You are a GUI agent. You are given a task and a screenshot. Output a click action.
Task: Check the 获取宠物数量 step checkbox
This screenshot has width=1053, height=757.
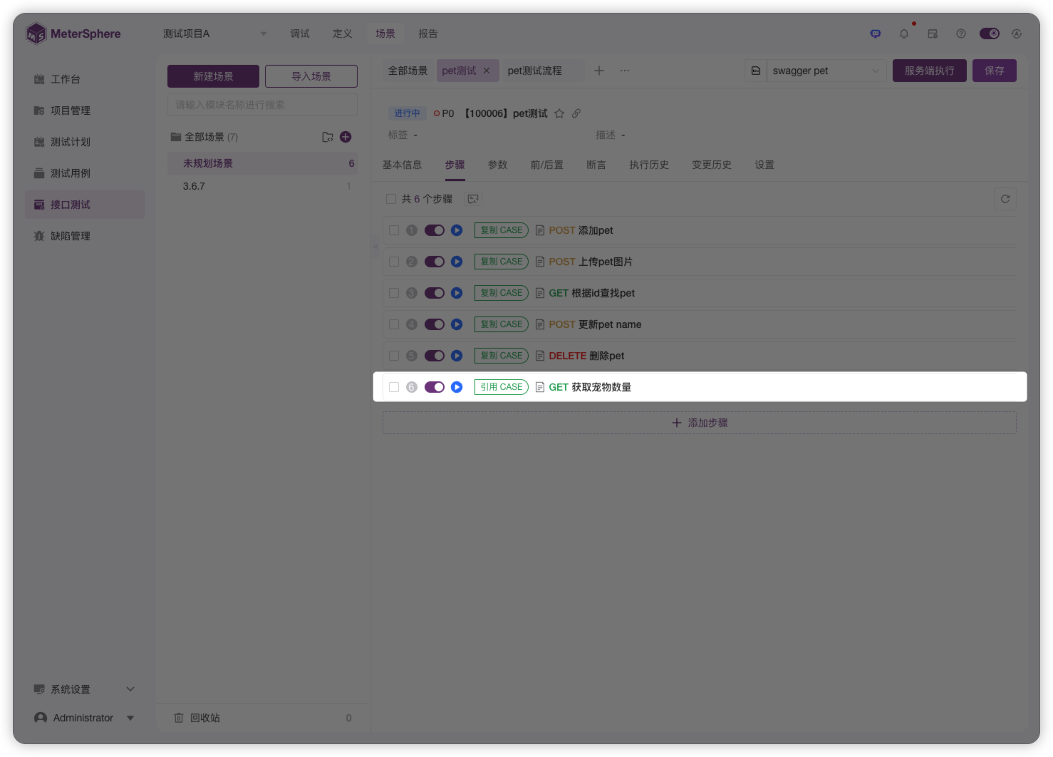coord(394,387)
